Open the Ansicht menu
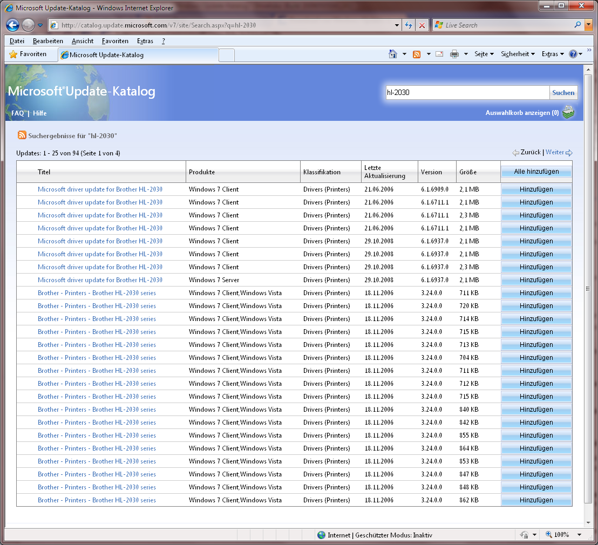This screenshot has height=545, width=598. [x=83, y=41]
